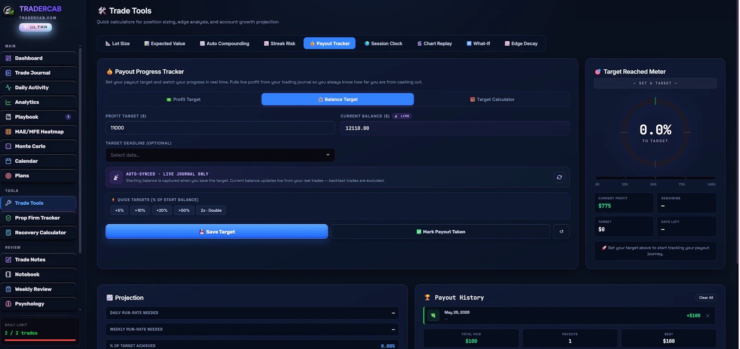Open the Edge Decay tab
740x349 pixels.
pos(521,43)
